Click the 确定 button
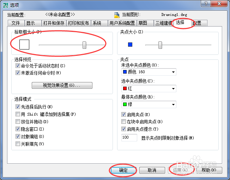The image size is (230, 180). 123,170
